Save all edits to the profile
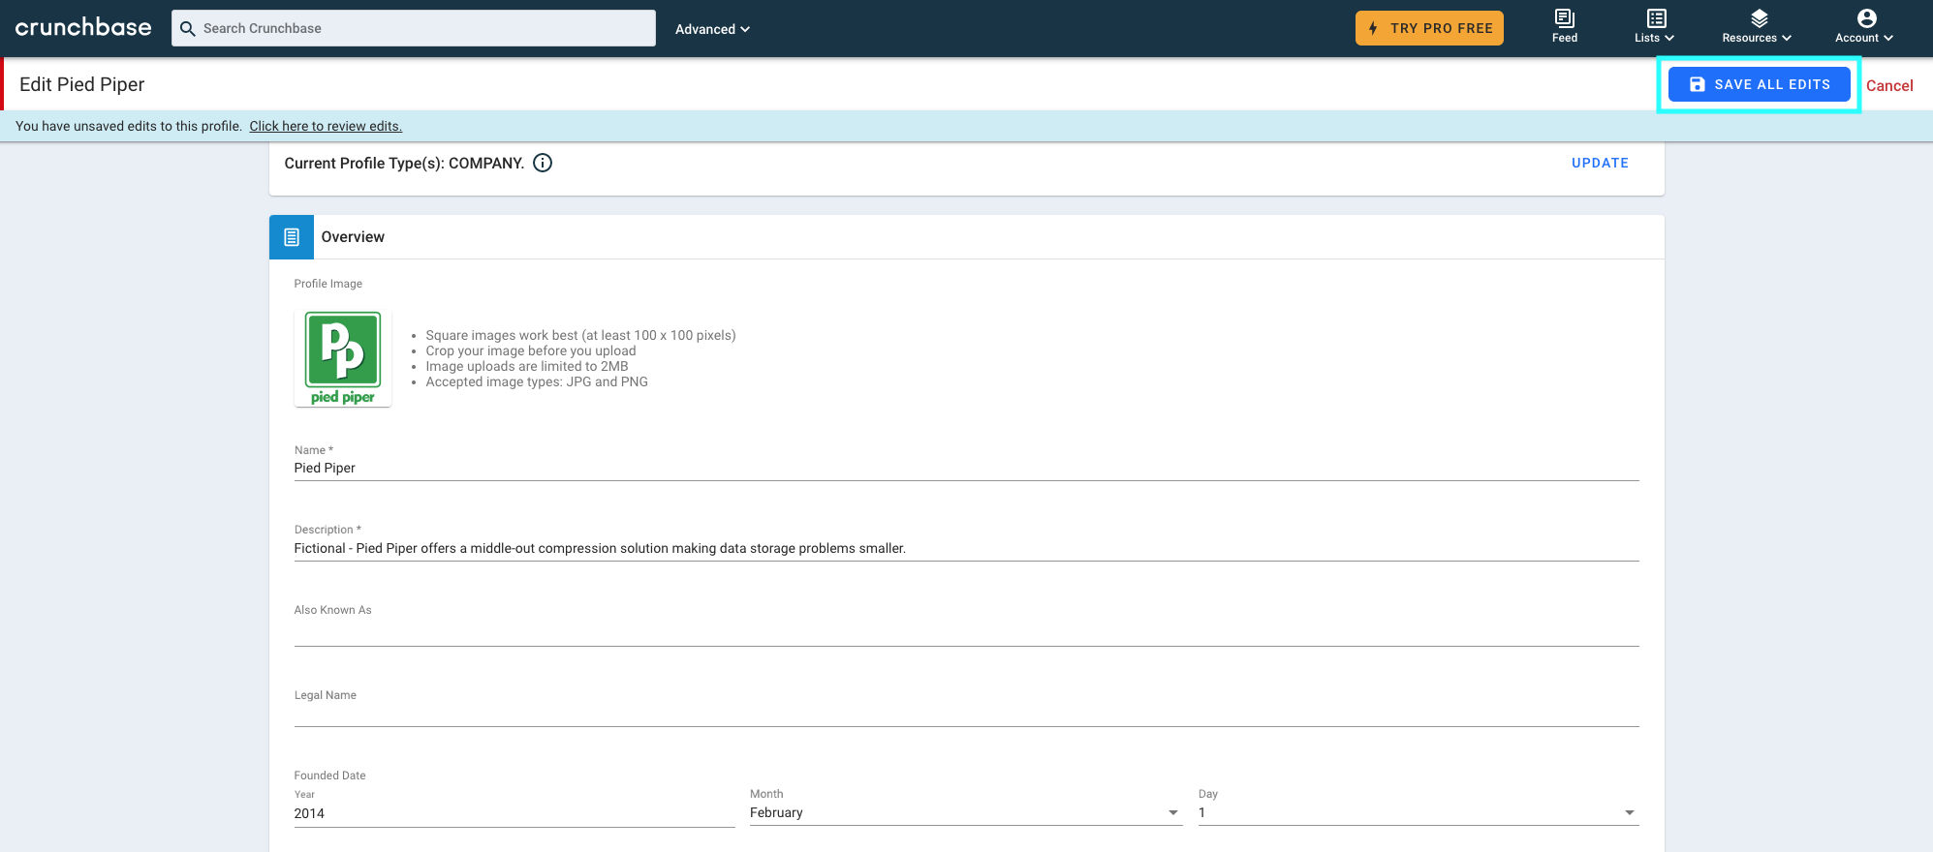 [x=1759, y=84]
